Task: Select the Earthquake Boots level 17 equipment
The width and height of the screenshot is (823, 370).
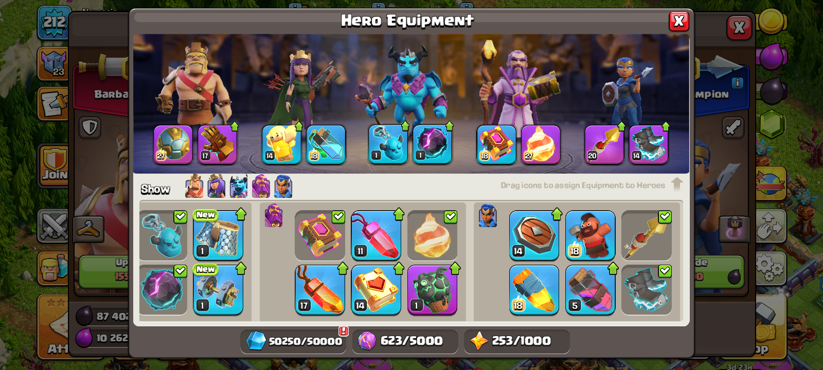Action: [218, 145]
